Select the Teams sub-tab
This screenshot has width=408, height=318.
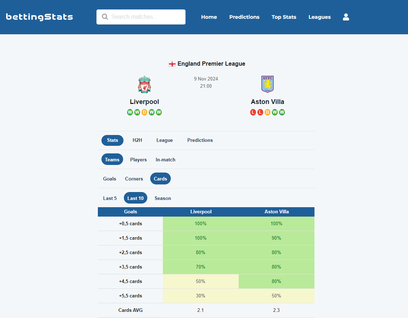click(112, 160)
